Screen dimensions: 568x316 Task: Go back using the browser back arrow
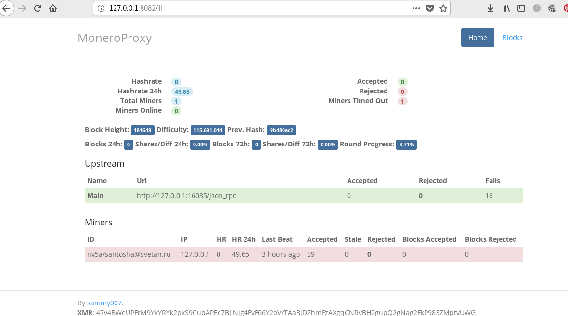click(6, 8)
